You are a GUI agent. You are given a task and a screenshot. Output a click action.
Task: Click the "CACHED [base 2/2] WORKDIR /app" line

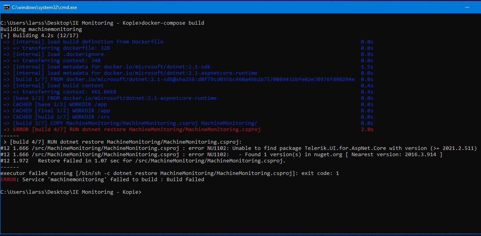click(60, 104)
